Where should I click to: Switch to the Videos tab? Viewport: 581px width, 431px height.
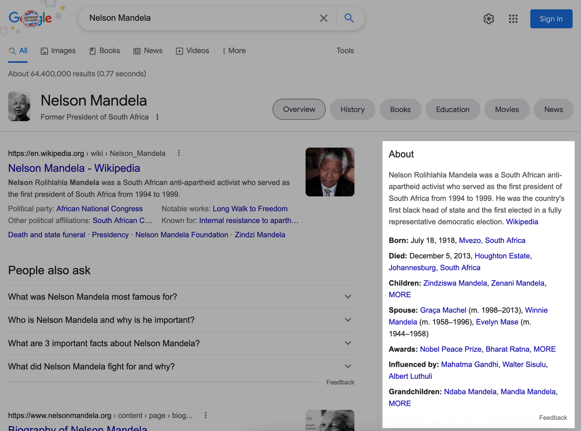coord(193,51)
